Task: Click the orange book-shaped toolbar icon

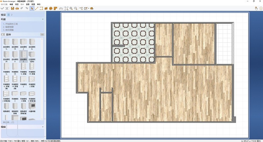Action: (x=46, y=9)
